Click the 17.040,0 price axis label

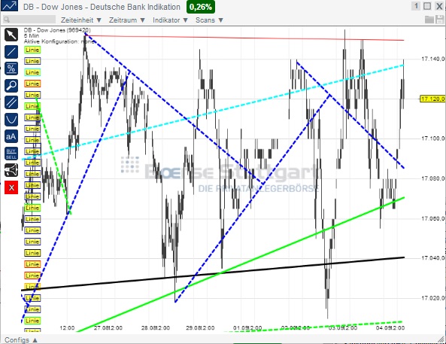[x=433, y=258]
